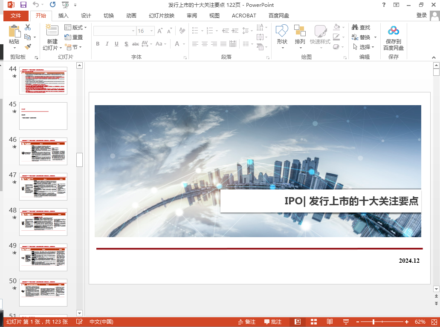
Task: Redo the last action
Action: coord(52,5)
